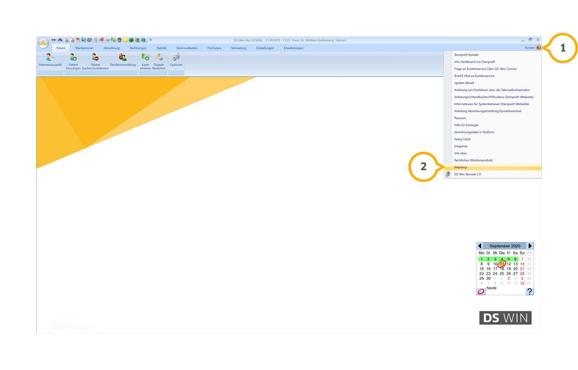Open Patientenauswahl in the ribbon
The image size is (578, 370).
tap(50, 60)
